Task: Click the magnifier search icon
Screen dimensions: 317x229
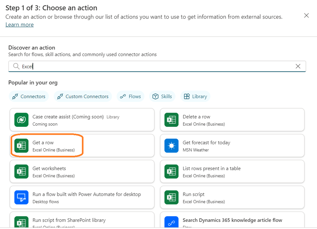Action: (16, 66)
